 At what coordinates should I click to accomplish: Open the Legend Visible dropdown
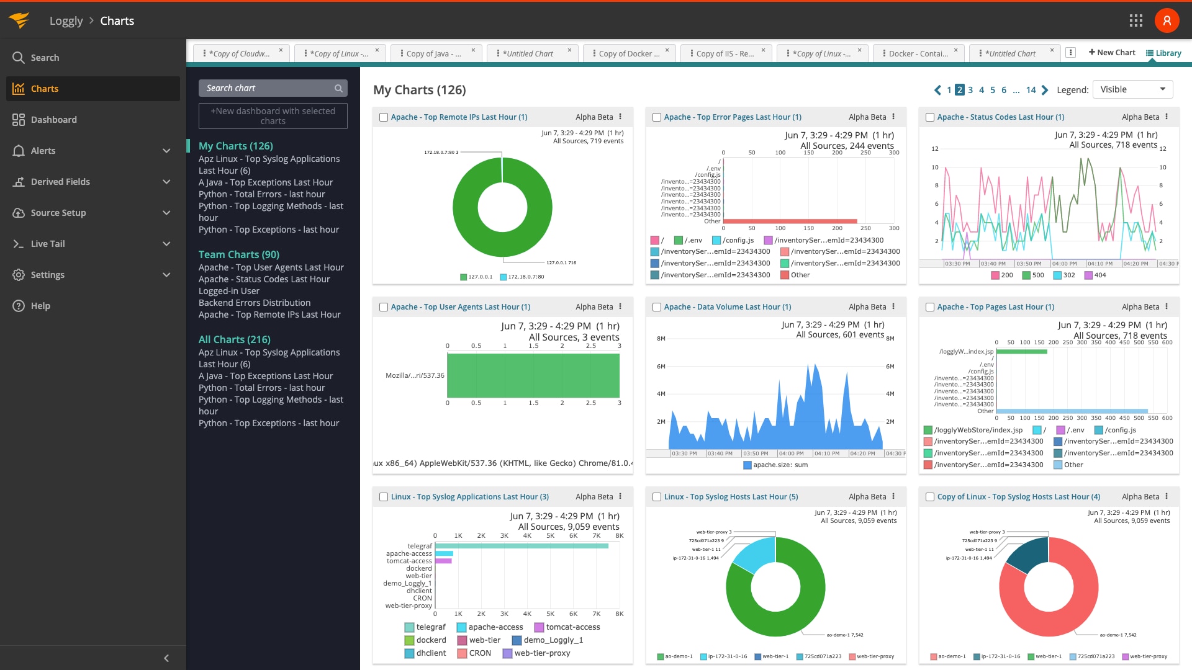click(x=1132, y=89)
